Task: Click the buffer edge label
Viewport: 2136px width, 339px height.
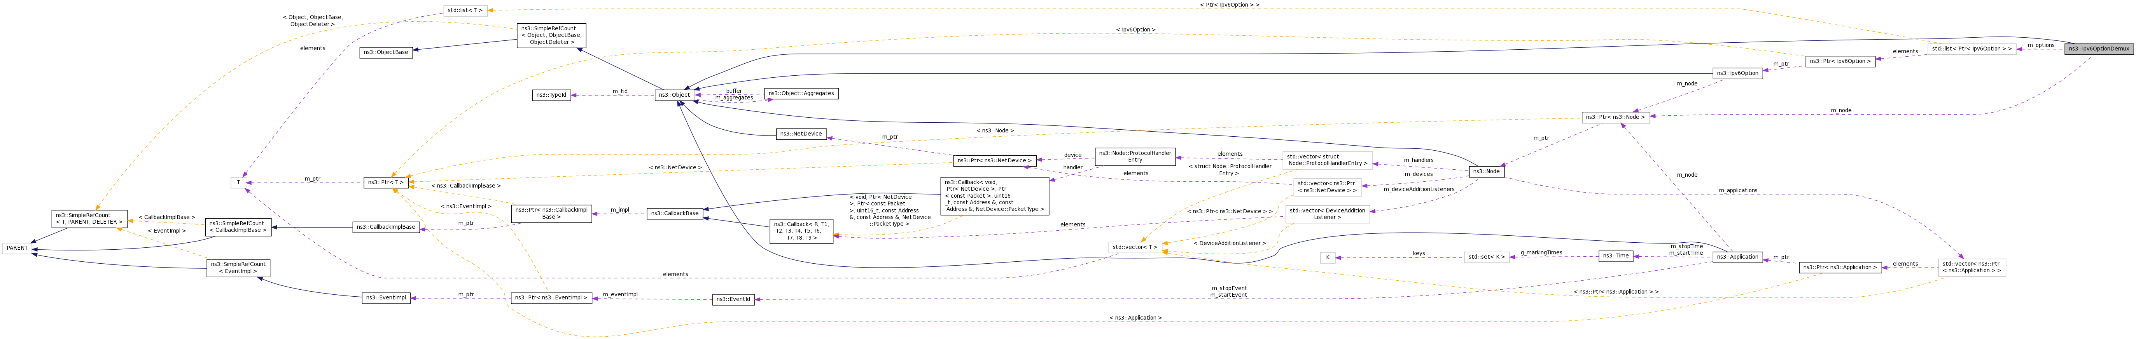Action: coord(734,91)
